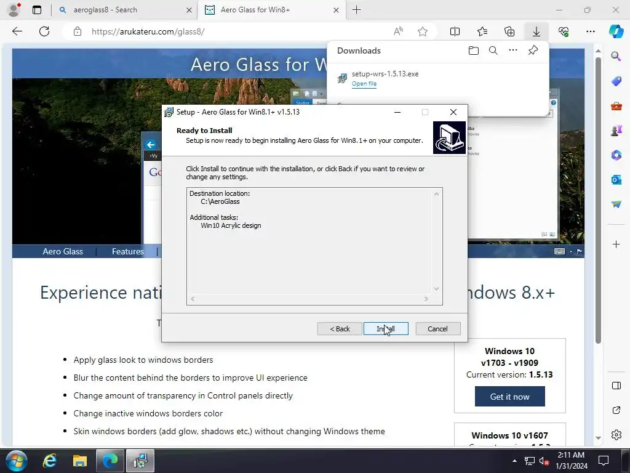Click the Get it now button
This screenshot has height=473, width=630.
(x=509, y=397)
